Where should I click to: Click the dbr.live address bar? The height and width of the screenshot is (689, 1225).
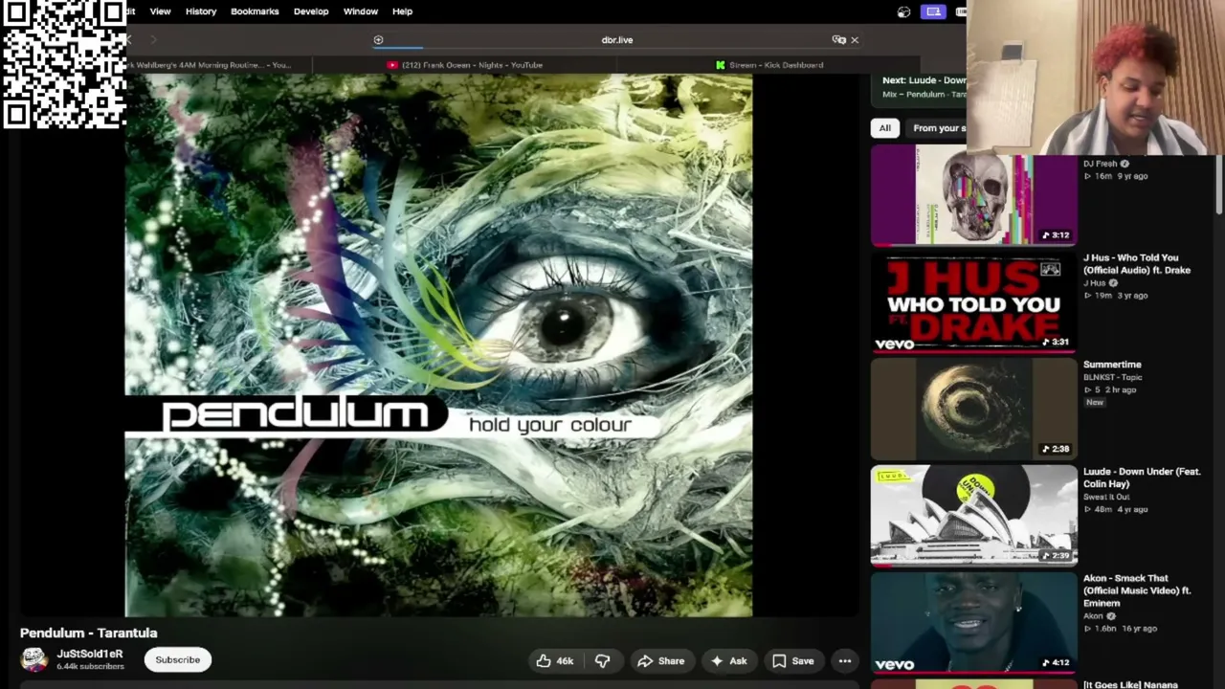pos(617,40)
